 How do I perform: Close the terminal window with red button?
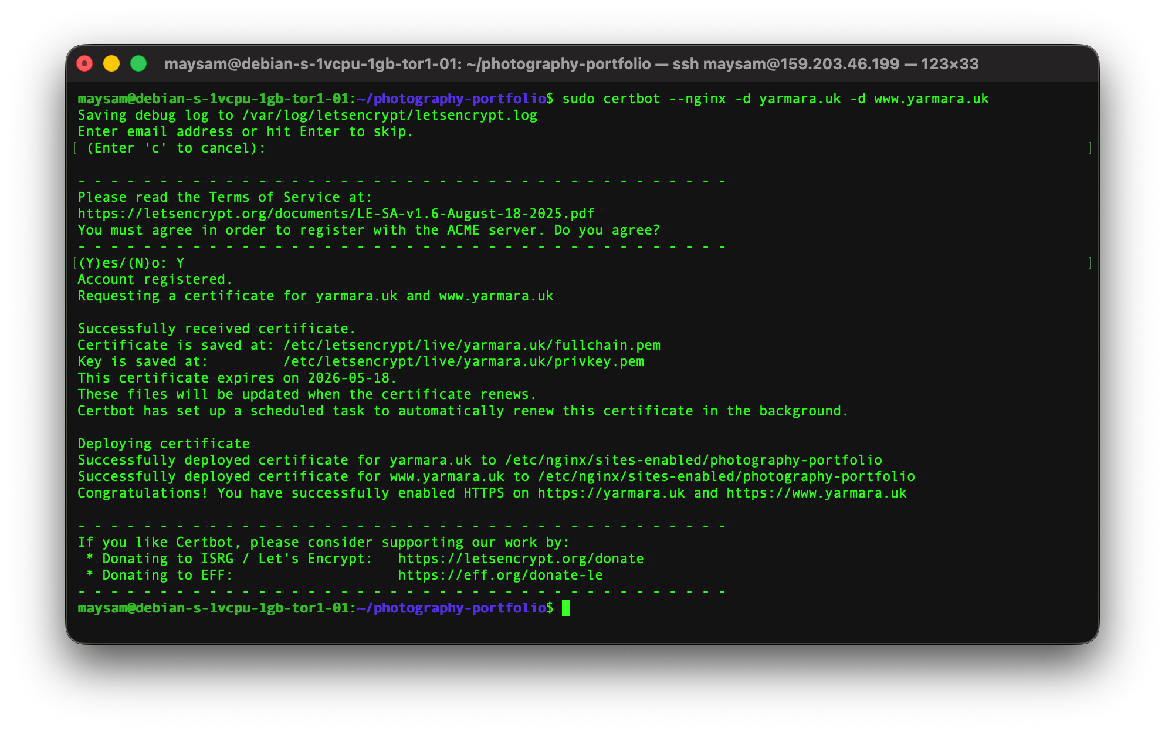pos(85,63)
